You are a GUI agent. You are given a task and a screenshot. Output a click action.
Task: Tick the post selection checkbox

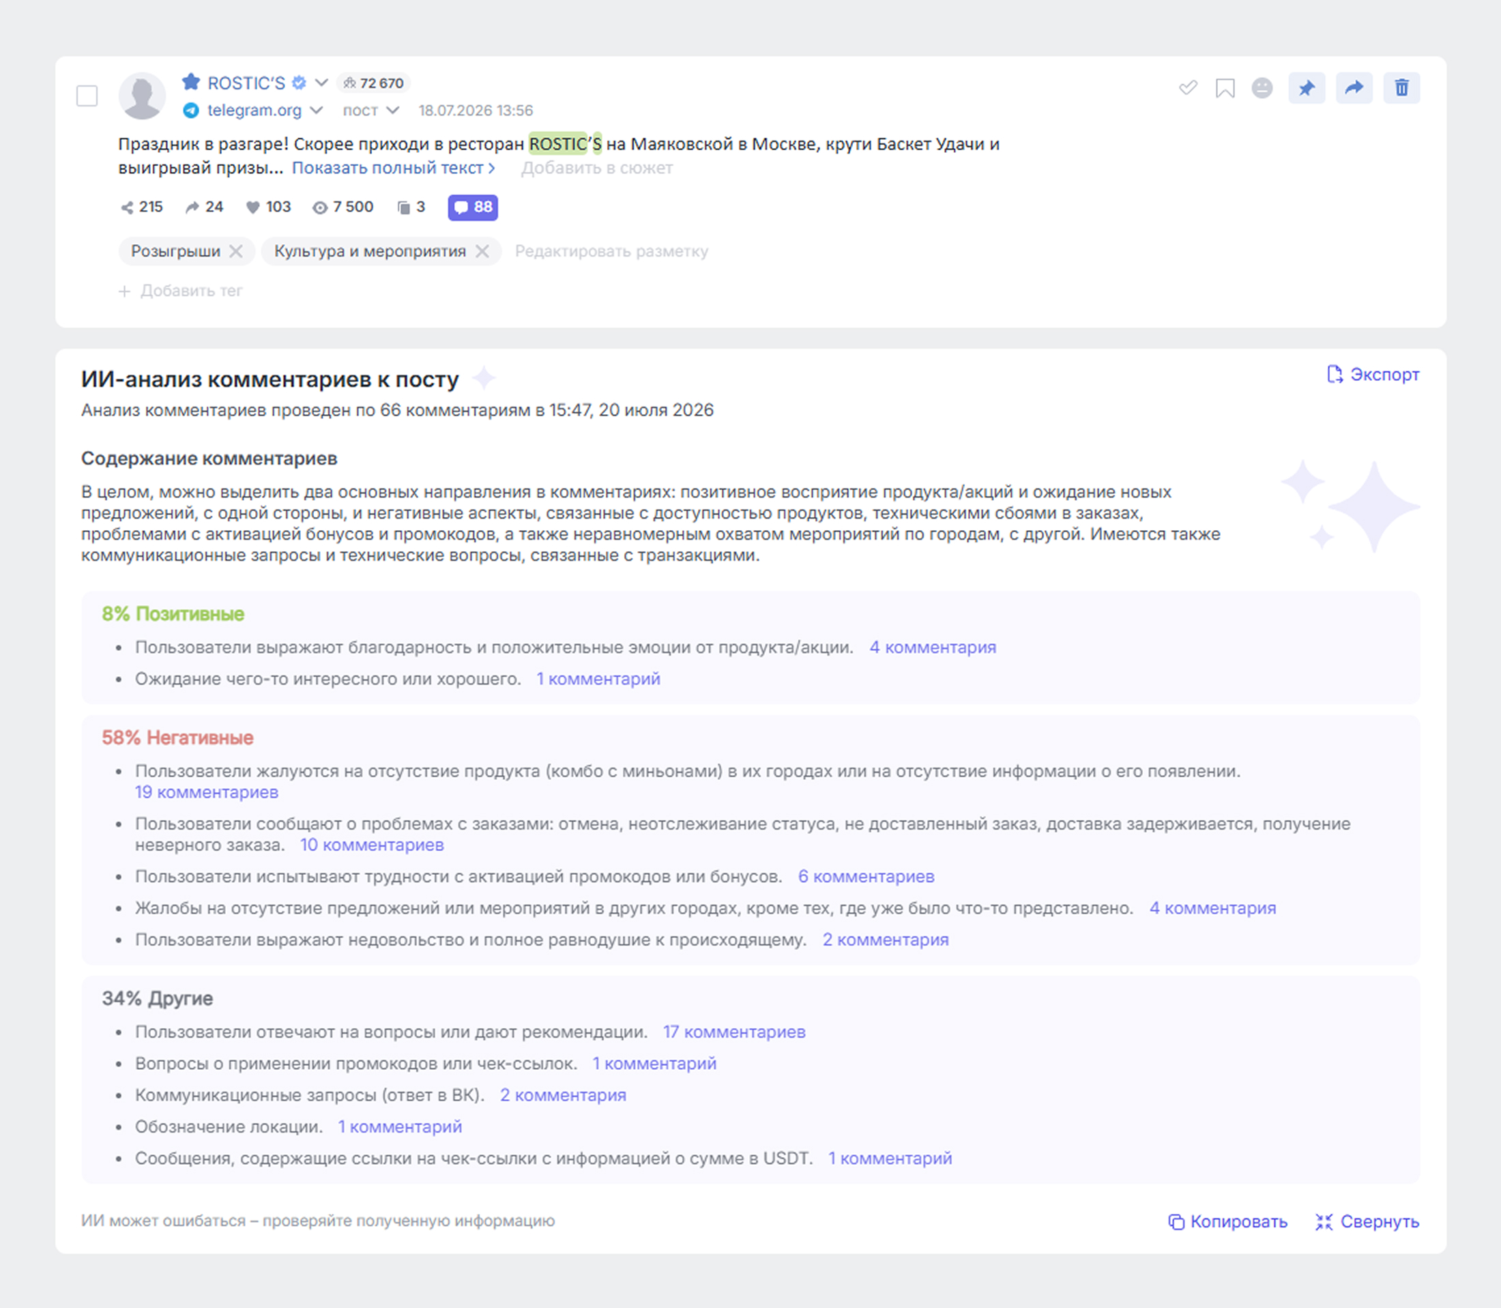click(87, 96)
